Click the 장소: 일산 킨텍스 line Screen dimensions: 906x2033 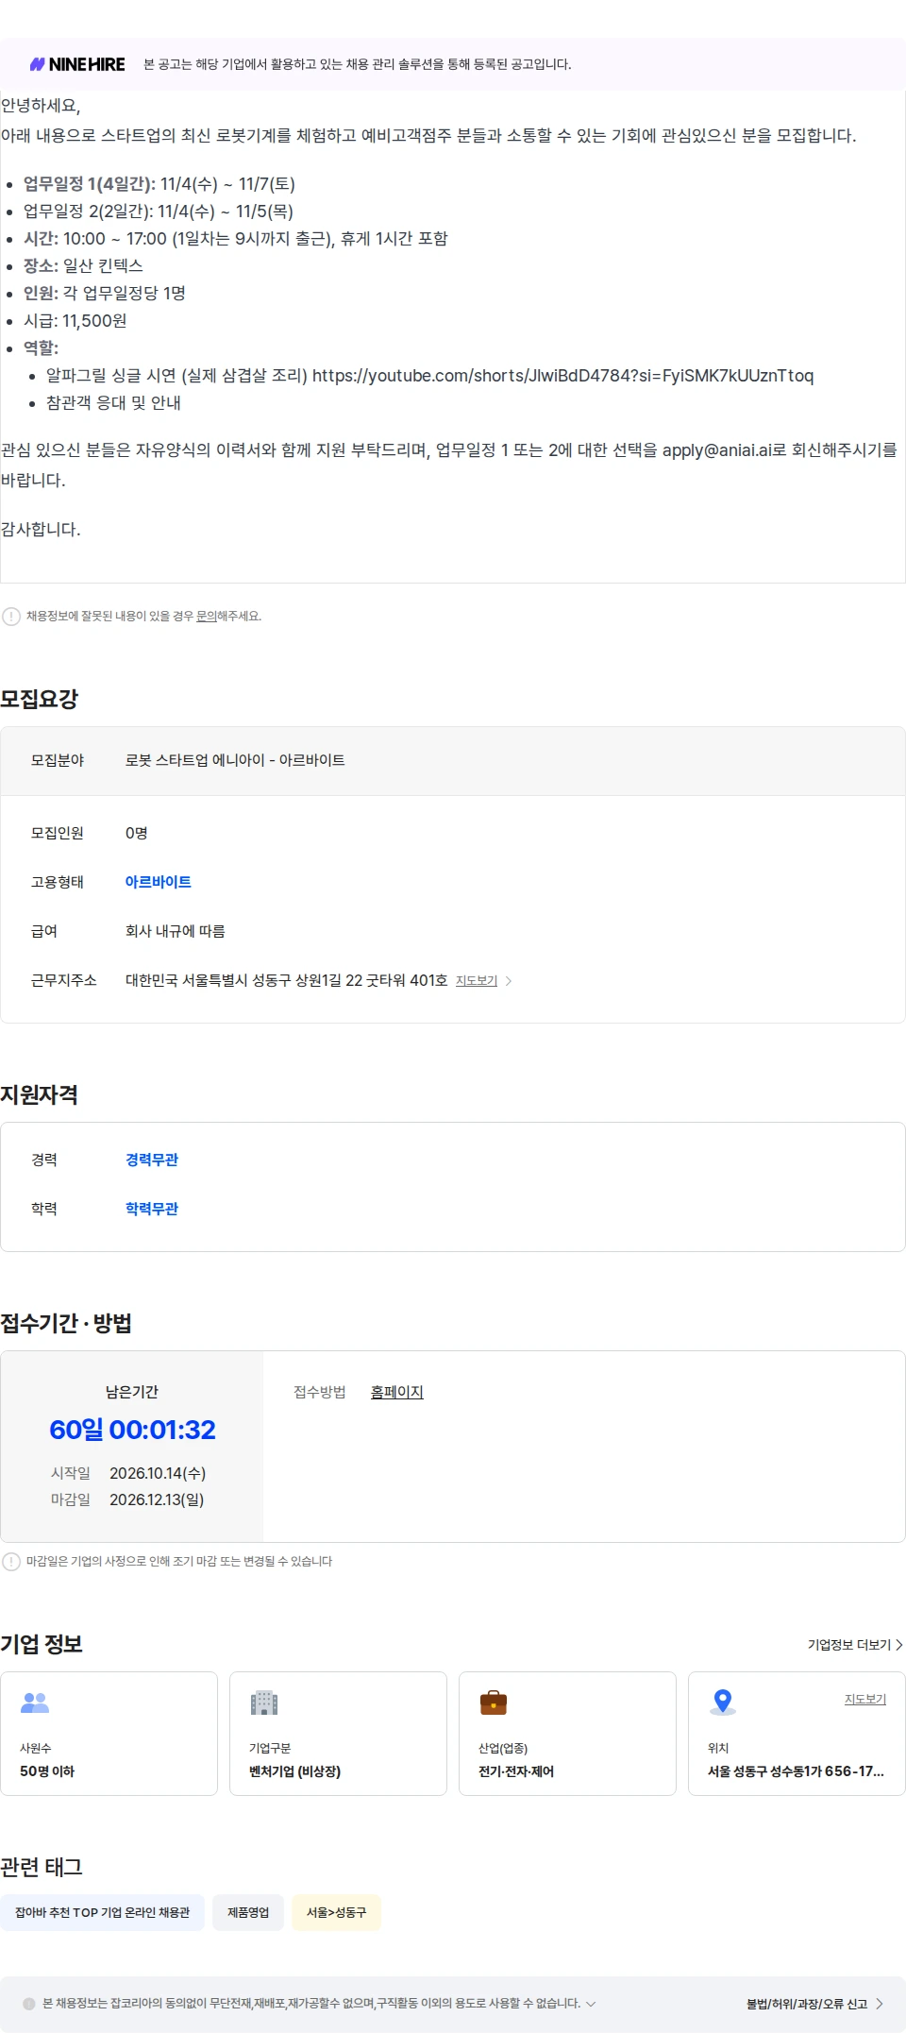(83, 266)
